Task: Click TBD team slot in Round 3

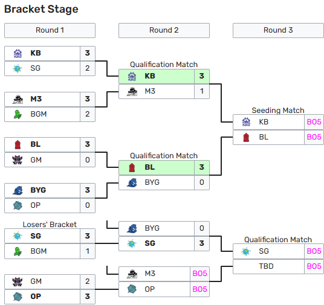Action: (268, 266)
